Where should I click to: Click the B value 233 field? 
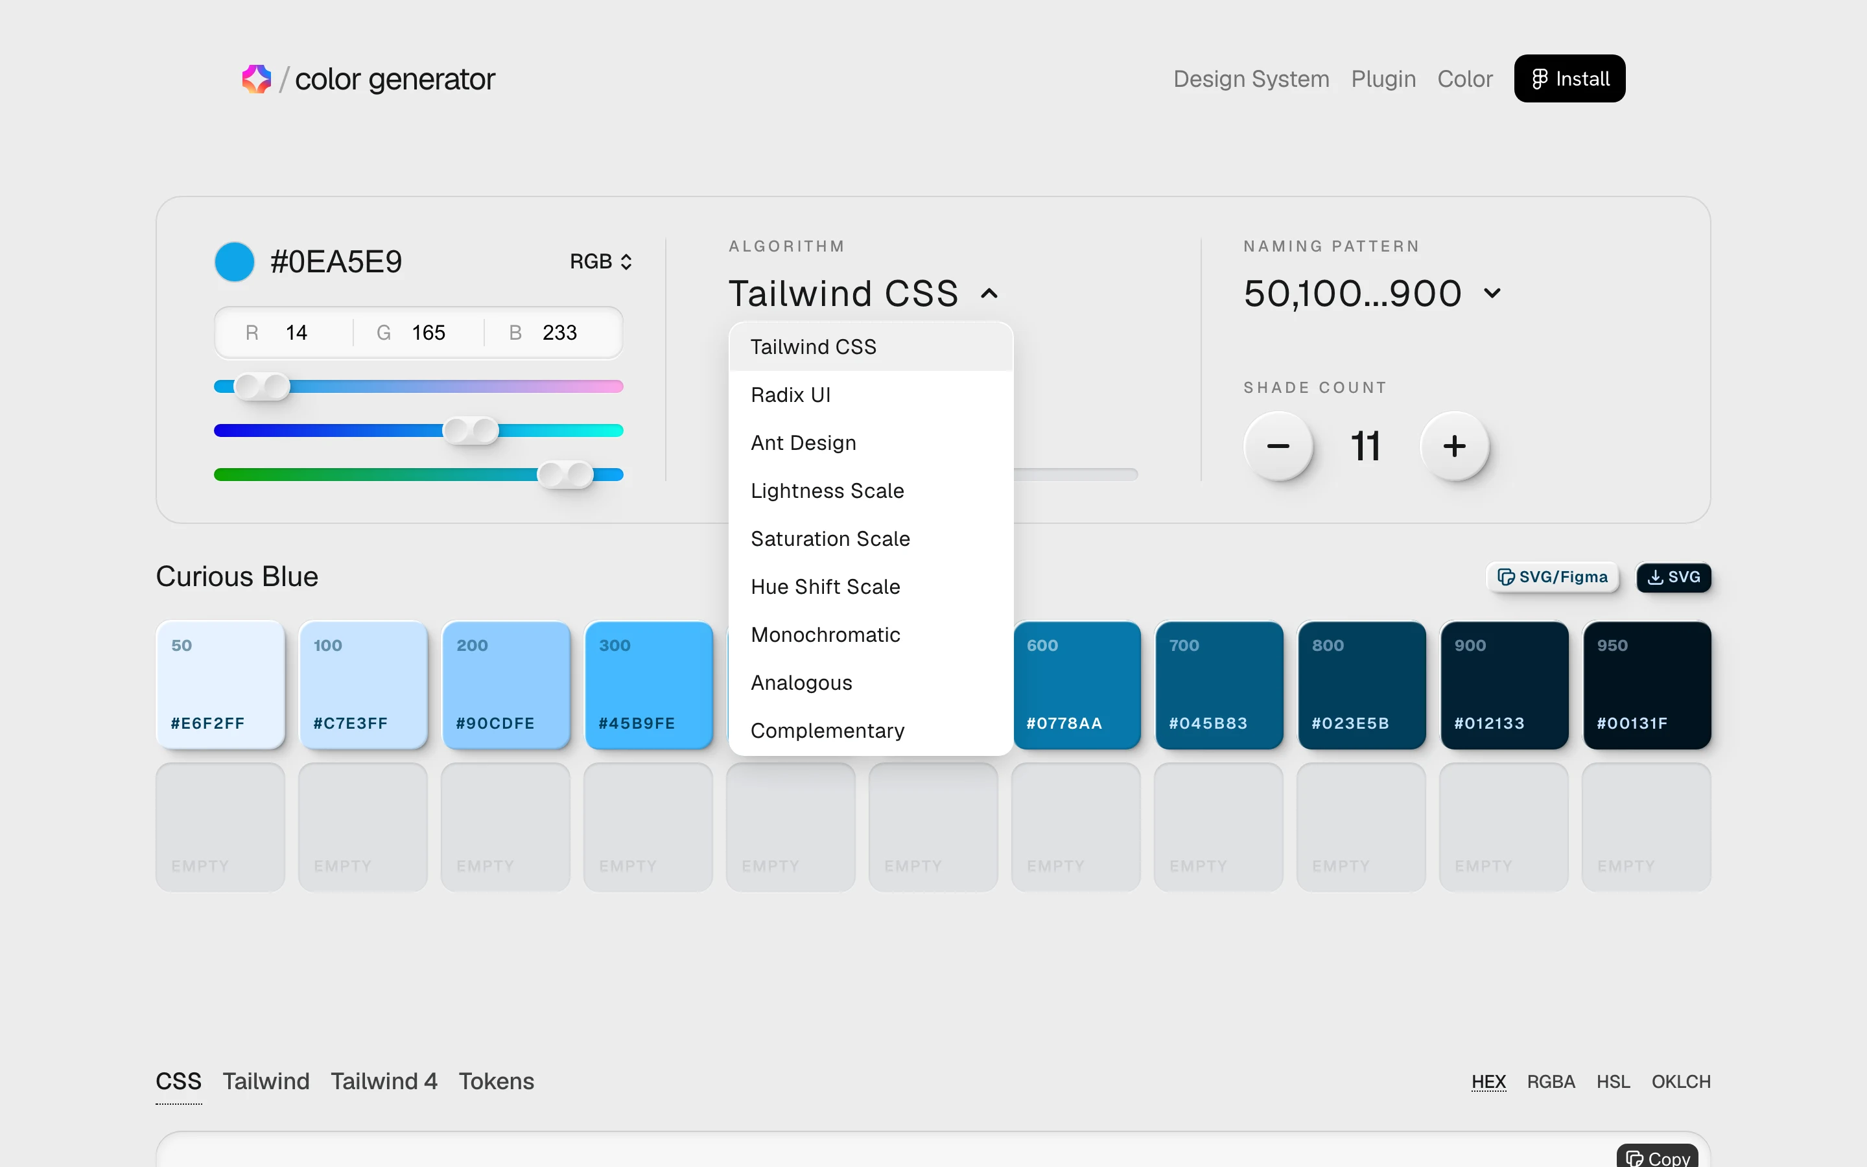(559, 333)
